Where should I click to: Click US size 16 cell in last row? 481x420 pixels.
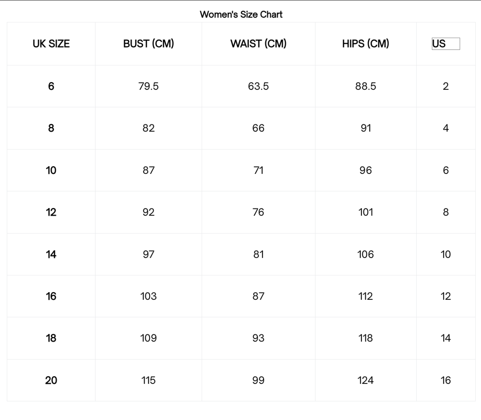(x=445, y=380)
